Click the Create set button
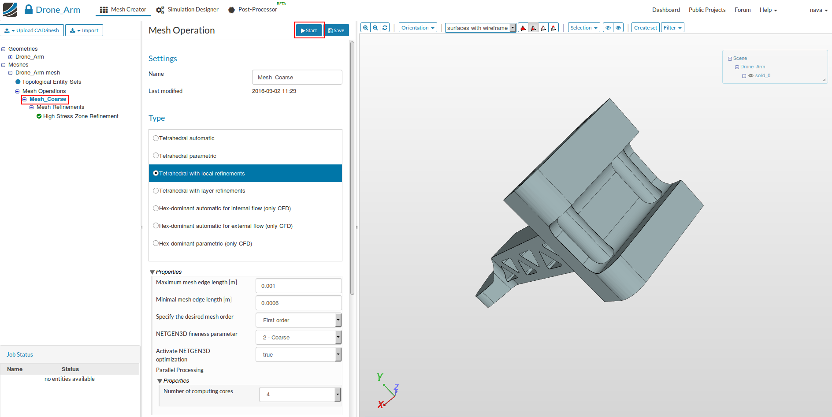 [x=645, y=28]
